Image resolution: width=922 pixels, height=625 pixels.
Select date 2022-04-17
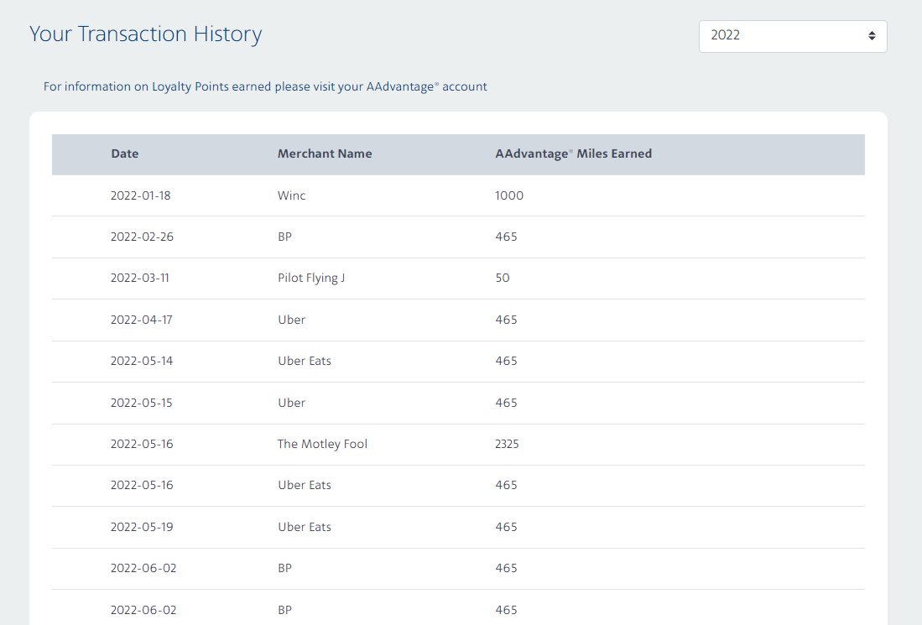[142, 320]
